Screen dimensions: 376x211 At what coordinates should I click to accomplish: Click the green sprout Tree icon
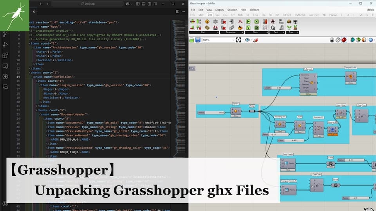click(289, 28)
